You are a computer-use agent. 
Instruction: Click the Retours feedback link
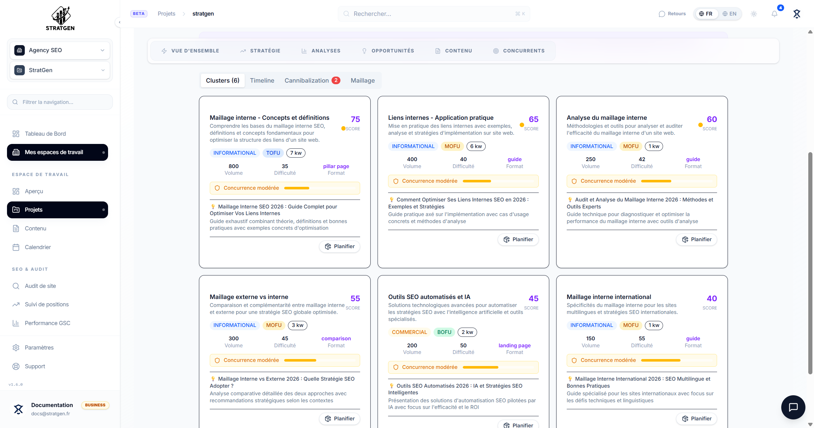[672, 14]
